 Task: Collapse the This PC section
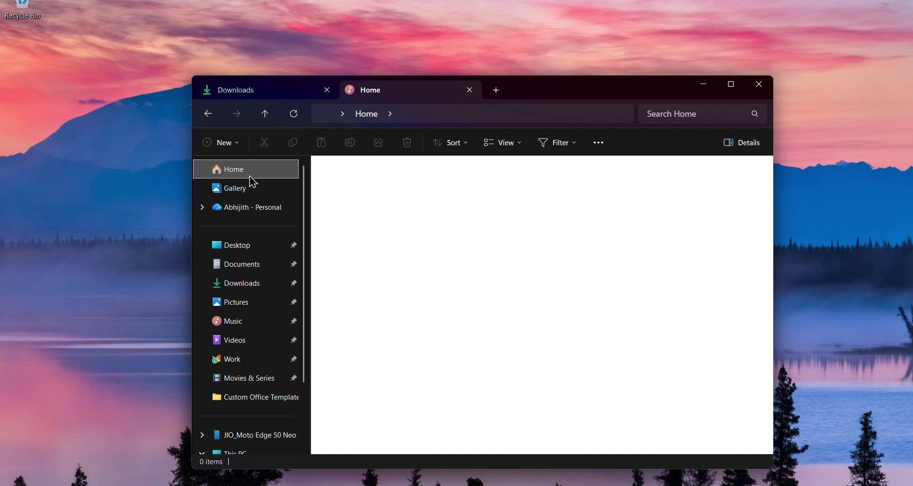(202, 453)
